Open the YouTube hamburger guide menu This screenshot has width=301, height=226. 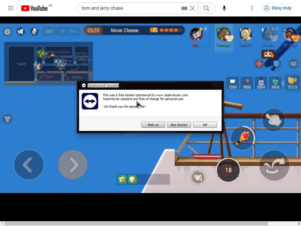(11, 8)
